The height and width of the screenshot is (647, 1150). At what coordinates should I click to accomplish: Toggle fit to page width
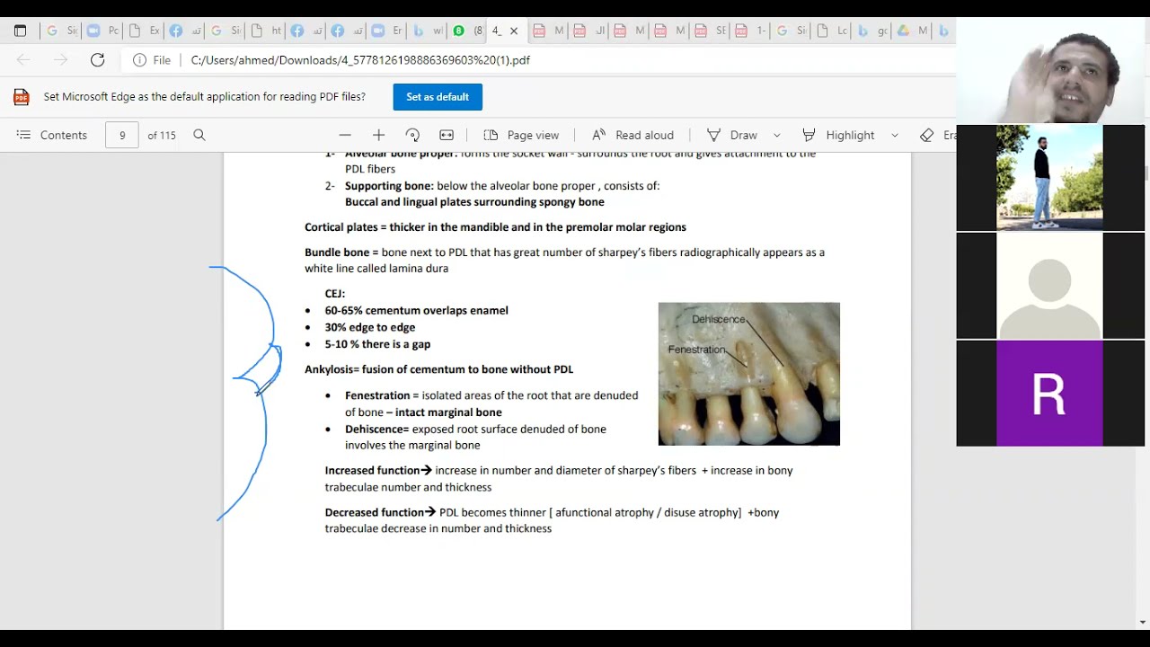[447, 135]
